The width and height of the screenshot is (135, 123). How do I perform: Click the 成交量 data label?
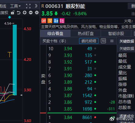125,67
